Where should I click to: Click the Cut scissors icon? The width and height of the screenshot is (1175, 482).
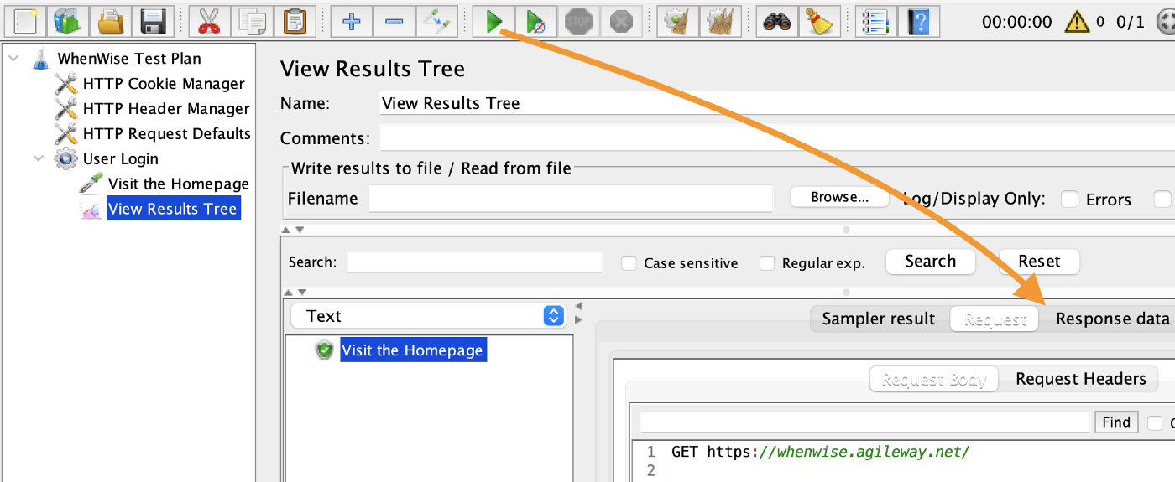click(x=209, y=21)
